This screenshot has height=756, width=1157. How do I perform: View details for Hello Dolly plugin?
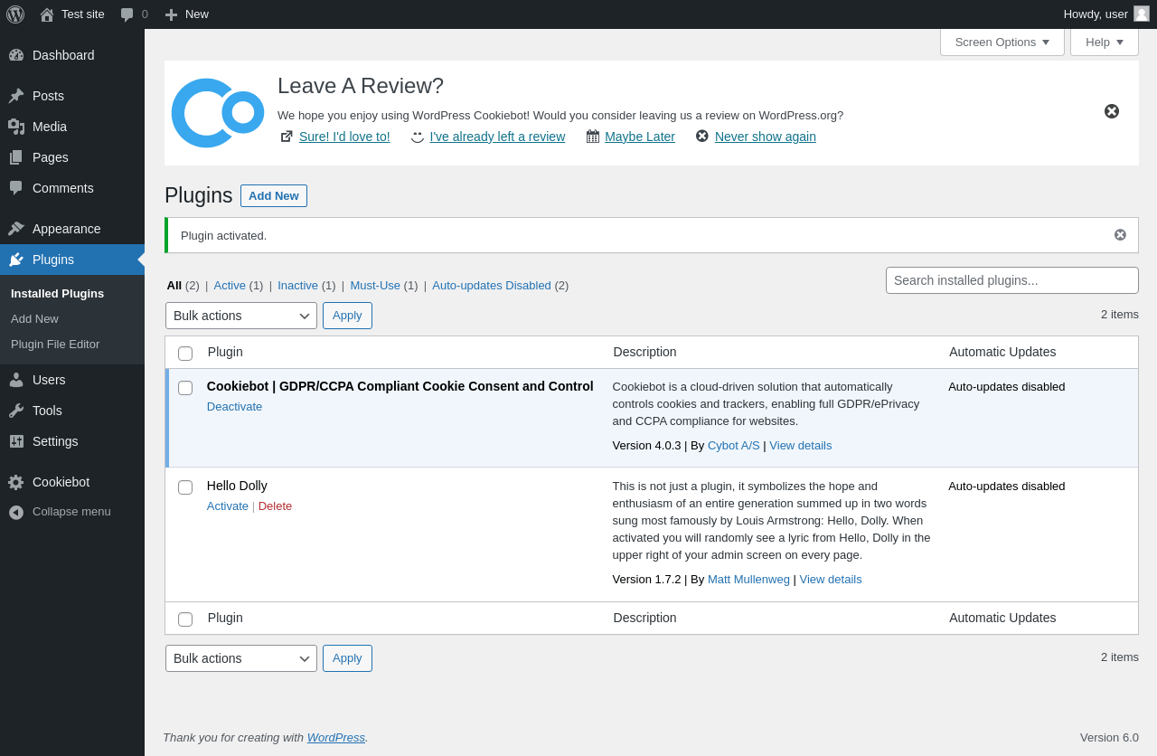point(831,579)
